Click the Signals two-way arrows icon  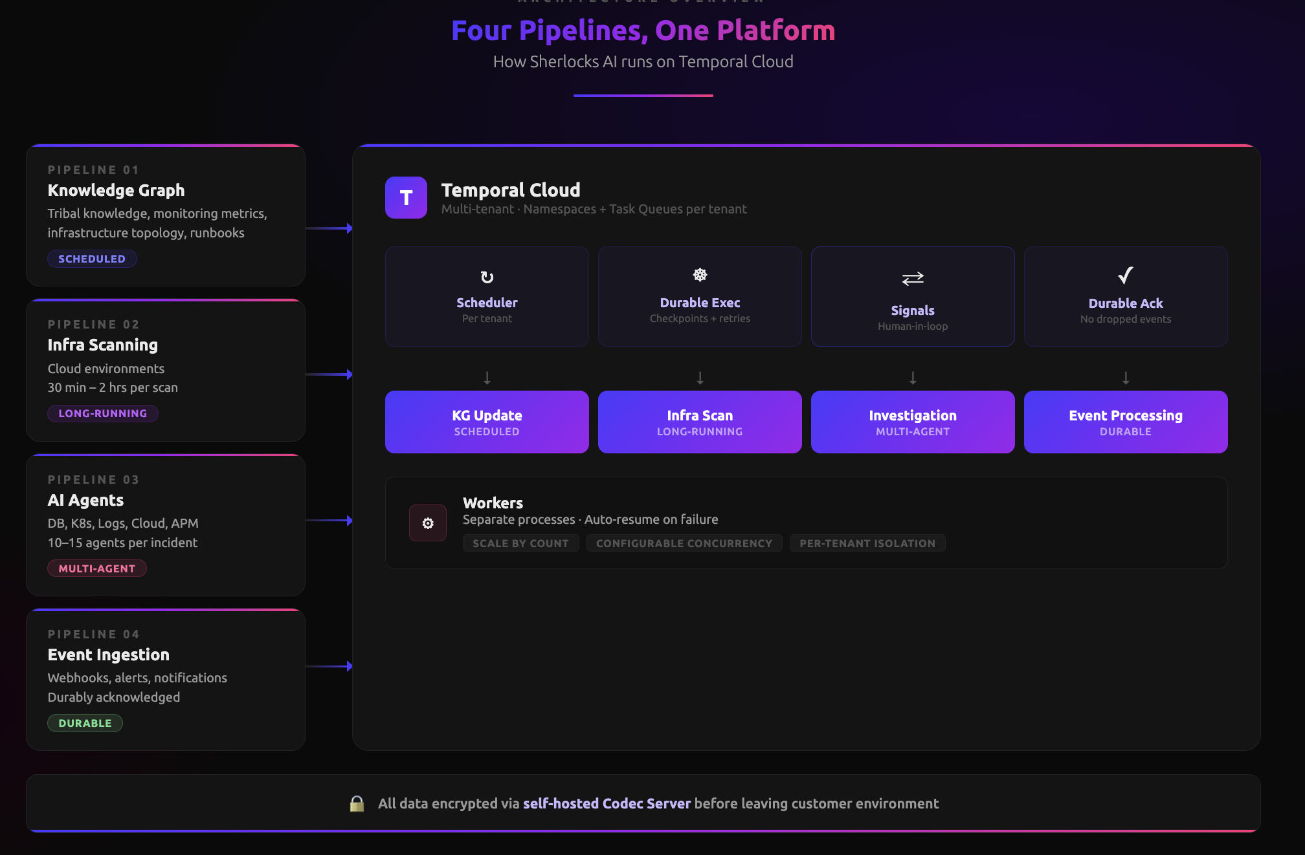tap(913, 279)
